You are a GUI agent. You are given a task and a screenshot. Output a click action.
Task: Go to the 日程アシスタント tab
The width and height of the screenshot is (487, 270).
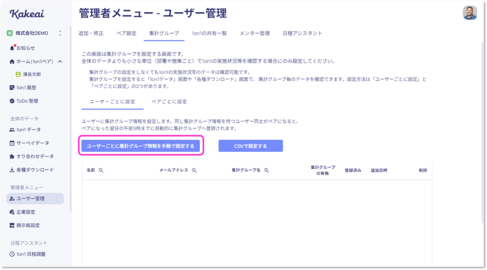tap(302, 33)
